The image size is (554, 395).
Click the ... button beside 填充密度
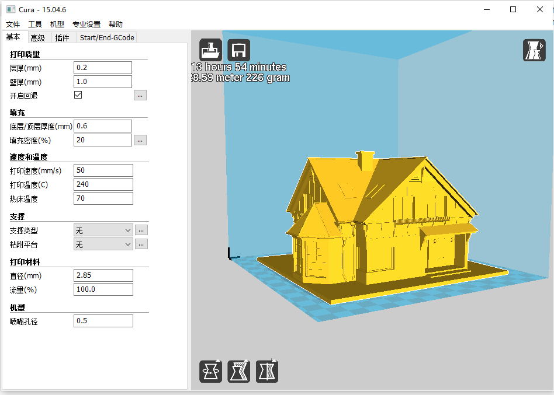[140, 140]
